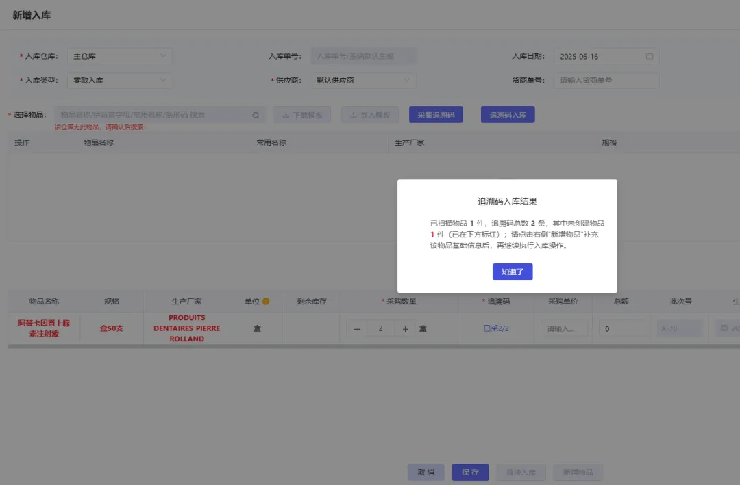The width and height of the screenshot is (740, 485).
Task: Click the yellow badge icon next to 单位
Action: click(268, 301)
